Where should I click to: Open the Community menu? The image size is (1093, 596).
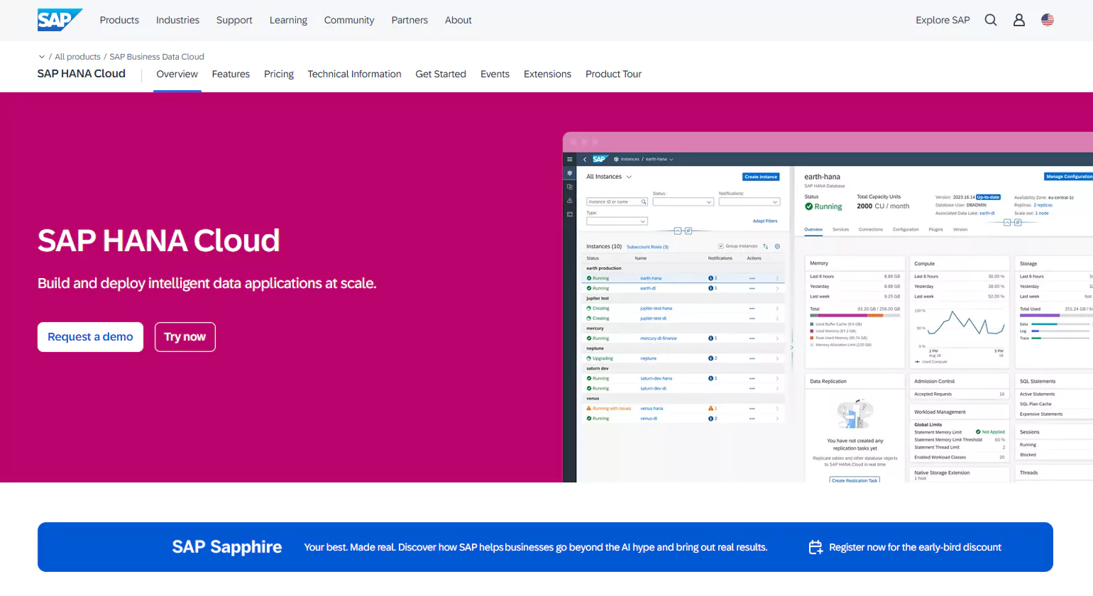[x=348, y=20]
